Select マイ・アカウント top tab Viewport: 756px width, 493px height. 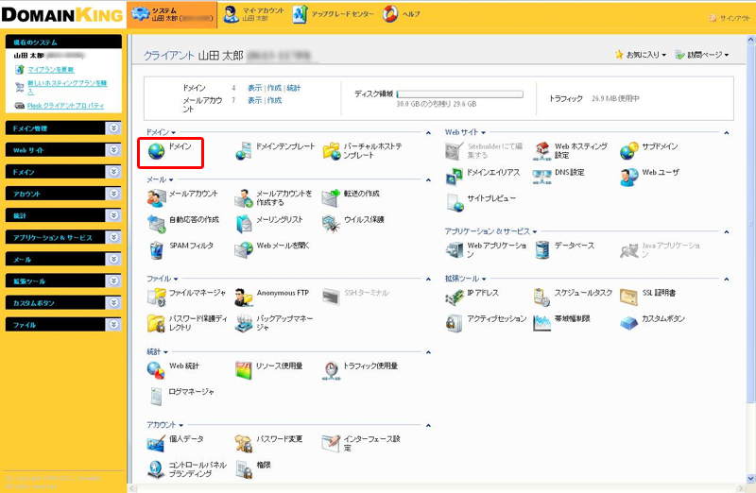pos(253,14)
